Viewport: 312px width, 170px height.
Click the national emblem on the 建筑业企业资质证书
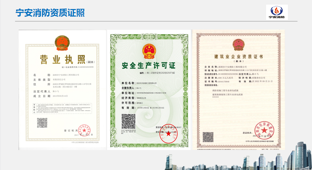point(238,45)
